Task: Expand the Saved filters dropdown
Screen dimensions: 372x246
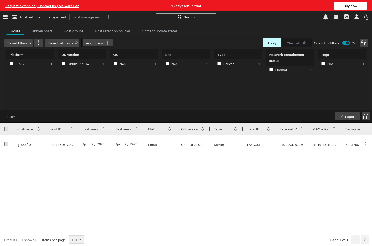Action: click(x=19, y=43)
